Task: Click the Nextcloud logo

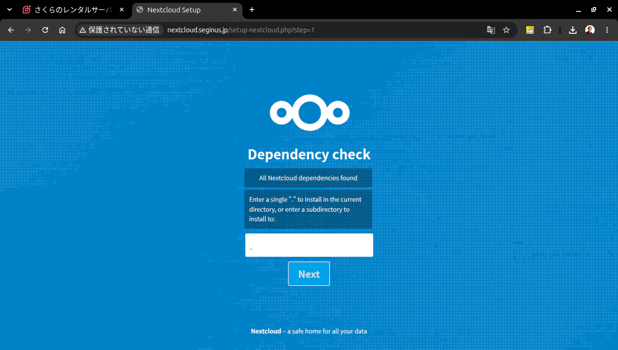Action: tap(309, 113)
